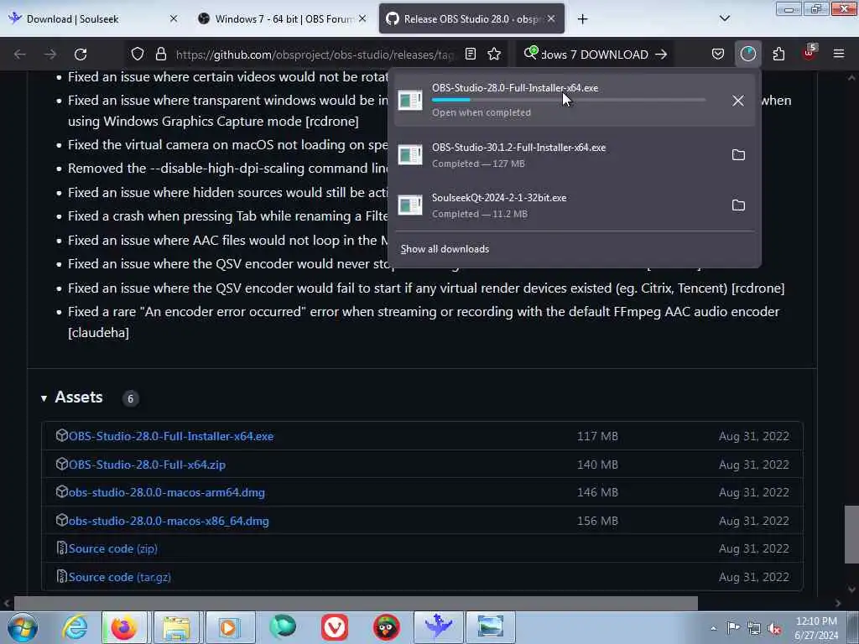Open the tracking protection shield icon
The height and width of the screenshot is (644, 859).
pyautogui.click(x=138, y=55)
